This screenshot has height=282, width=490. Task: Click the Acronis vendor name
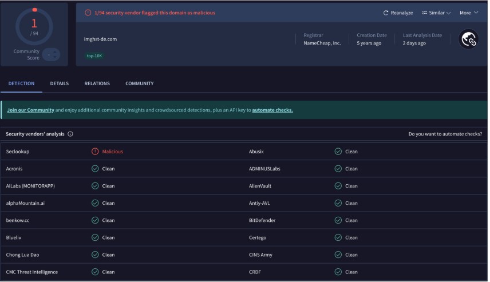14,169
